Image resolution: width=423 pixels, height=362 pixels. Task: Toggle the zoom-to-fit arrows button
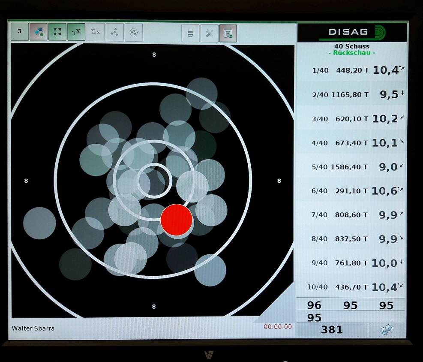(x=57, y=32)
